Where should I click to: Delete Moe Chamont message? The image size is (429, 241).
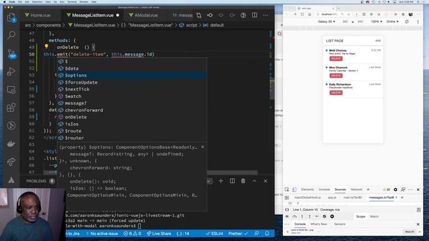point(336,76)
